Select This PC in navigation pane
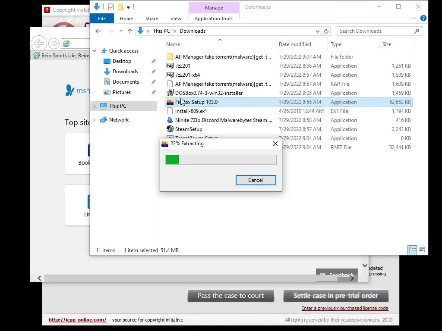The height and width of the screenshot is (331, 442). pyautogui.click(x=117, y=106)
